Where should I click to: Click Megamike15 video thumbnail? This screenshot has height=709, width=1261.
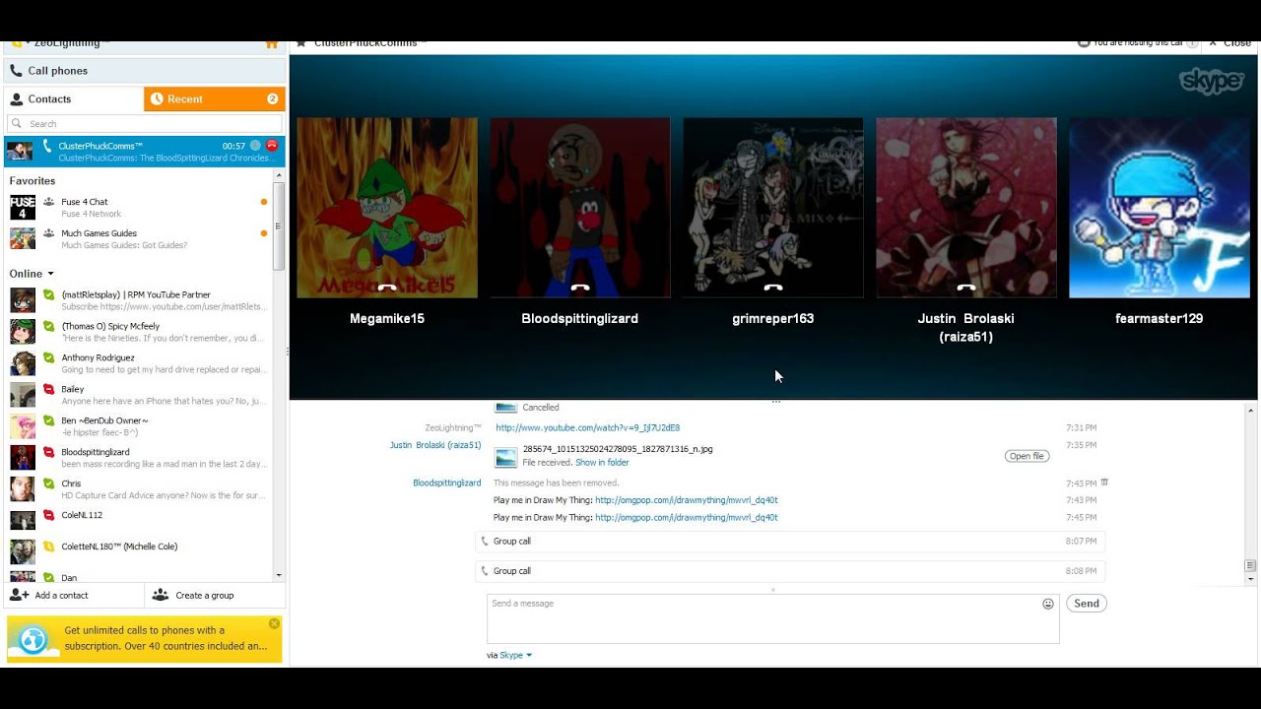point(387,208)
